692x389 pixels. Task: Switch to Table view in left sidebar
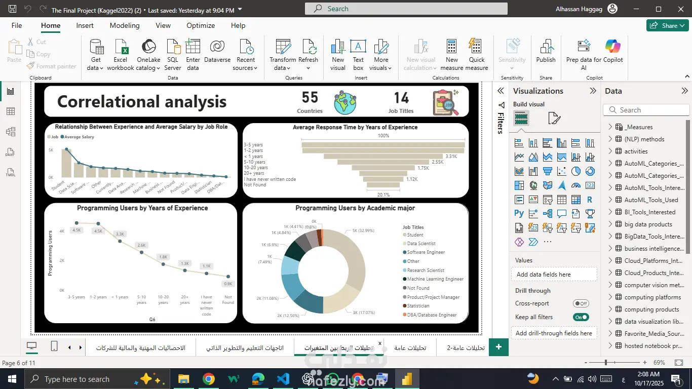click(11, 111)
